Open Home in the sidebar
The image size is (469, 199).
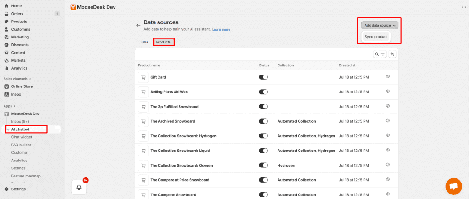pos(16,6)
